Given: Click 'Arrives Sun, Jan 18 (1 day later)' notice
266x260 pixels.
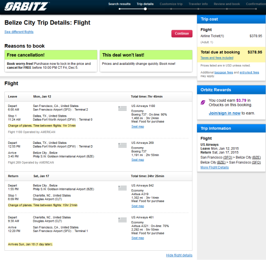Looking at the screenshot, I should [x=30, y=244].
